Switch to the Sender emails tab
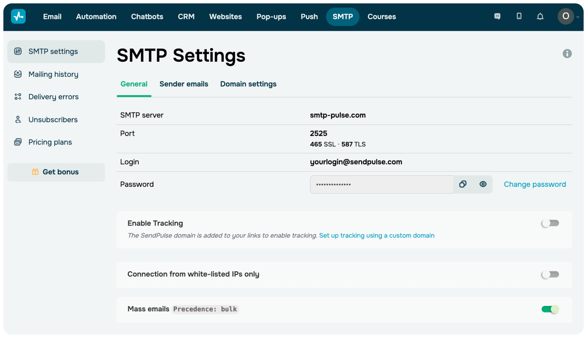 pyautogui.click(x=184, y=84)
